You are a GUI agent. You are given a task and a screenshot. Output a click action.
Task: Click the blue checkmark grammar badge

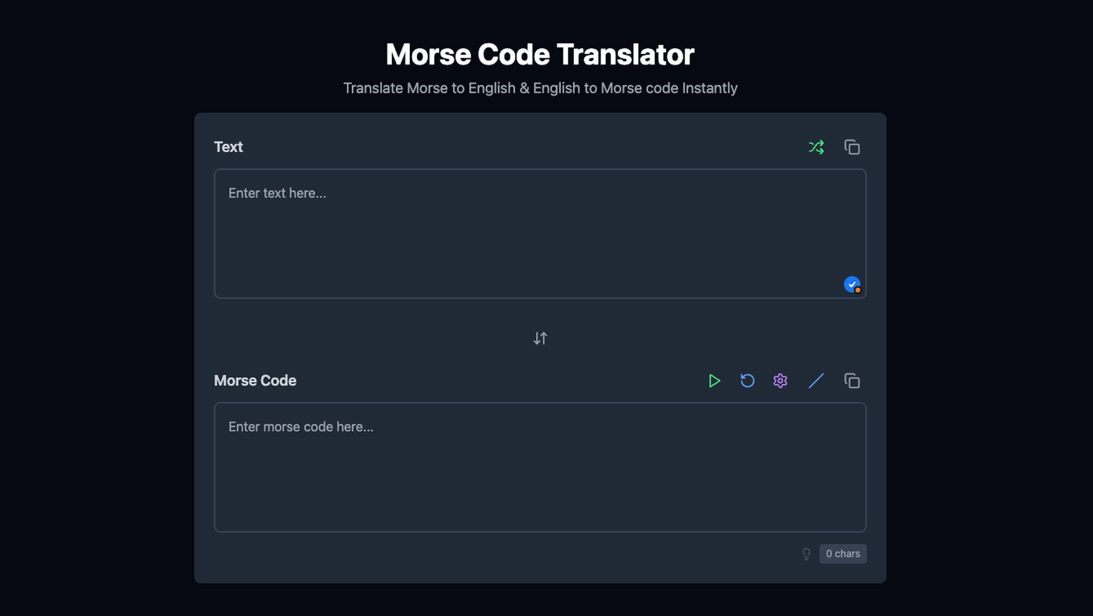point(852,284)
